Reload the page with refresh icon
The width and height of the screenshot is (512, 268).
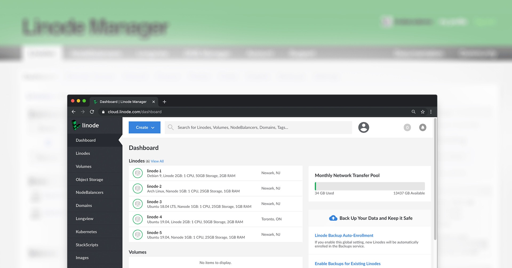coord(92,112)
